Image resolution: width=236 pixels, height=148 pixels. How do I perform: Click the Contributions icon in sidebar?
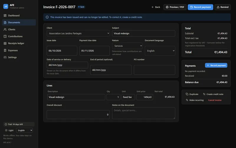tap(5, 36)
